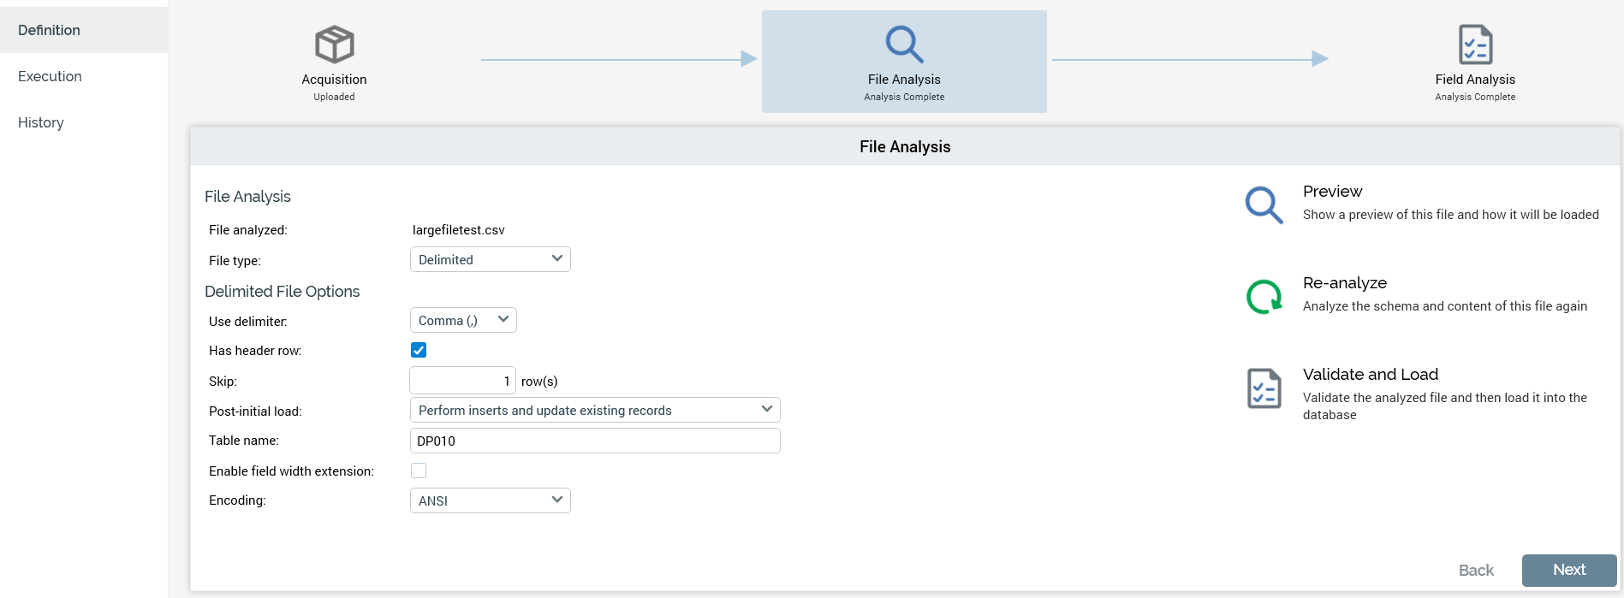
Task: Click the Validate and Load document icon
Action: click(x=1264, y=388)
